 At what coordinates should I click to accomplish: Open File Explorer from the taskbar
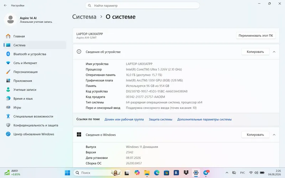coord(147,173)
